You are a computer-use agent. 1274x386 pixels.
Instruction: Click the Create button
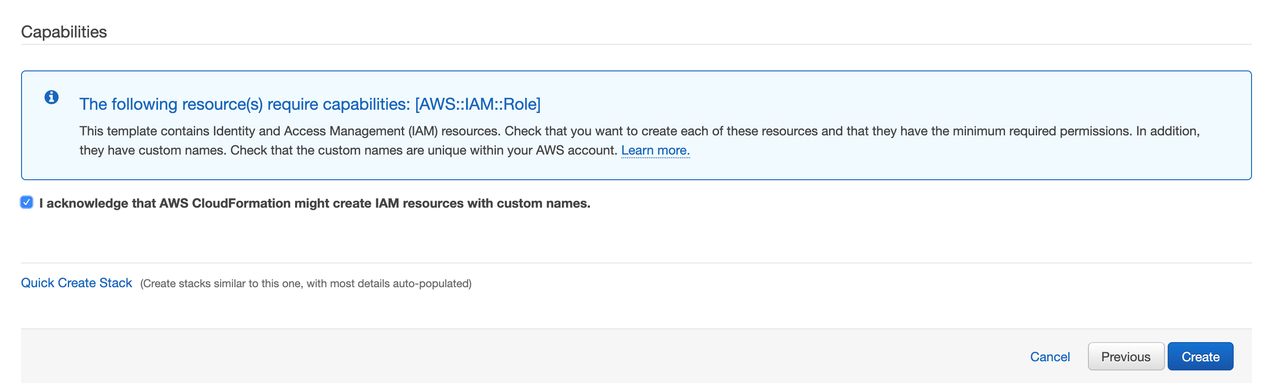[x=1200, y=356]
